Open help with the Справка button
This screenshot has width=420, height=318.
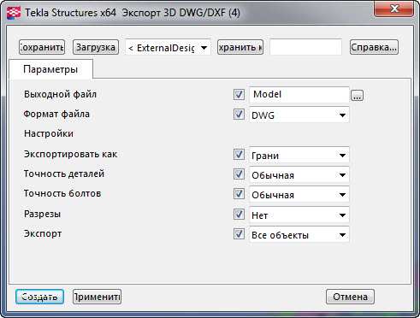374,47
